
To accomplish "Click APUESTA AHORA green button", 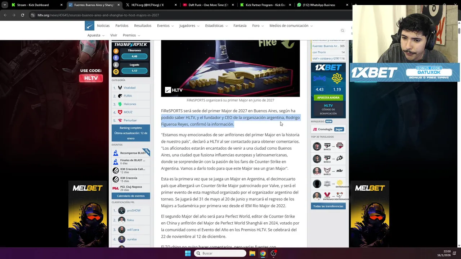I will 328,97.
